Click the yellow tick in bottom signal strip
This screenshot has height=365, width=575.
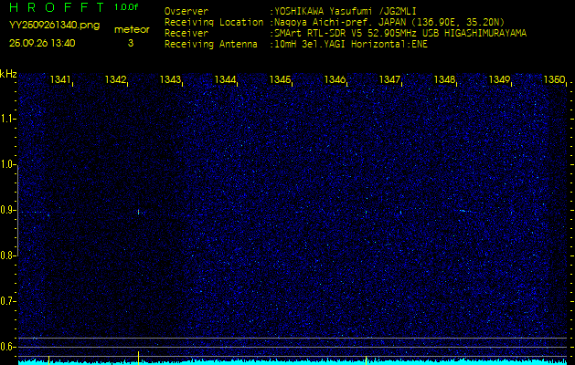pos(366,360)
